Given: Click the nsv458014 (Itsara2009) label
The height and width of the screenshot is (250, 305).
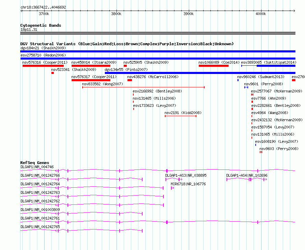Looking at the screenshot, I should coord(94,62).
